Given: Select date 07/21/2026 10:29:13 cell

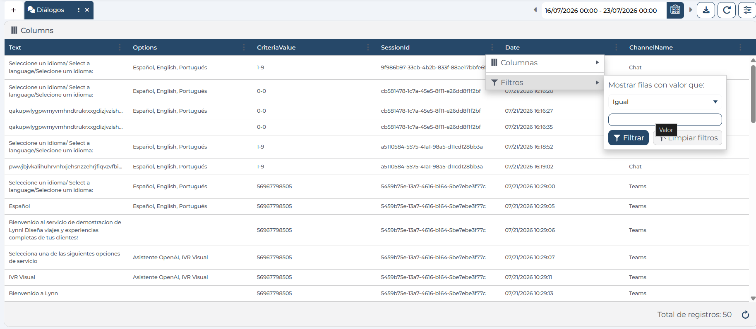Looking at the screenshot, I should pos(529,293).
